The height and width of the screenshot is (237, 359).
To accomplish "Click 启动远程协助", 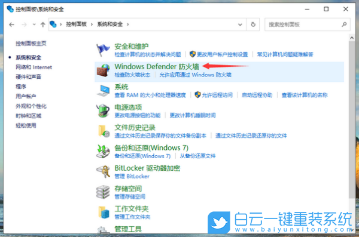I will coord(257,95).
